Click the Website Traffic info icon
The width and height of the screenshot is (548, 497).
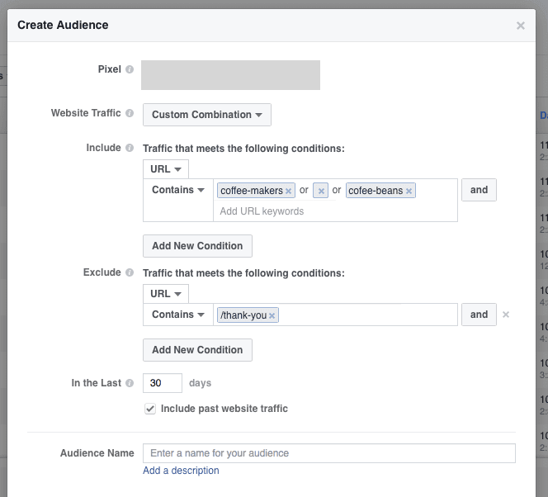coord(130,113)
